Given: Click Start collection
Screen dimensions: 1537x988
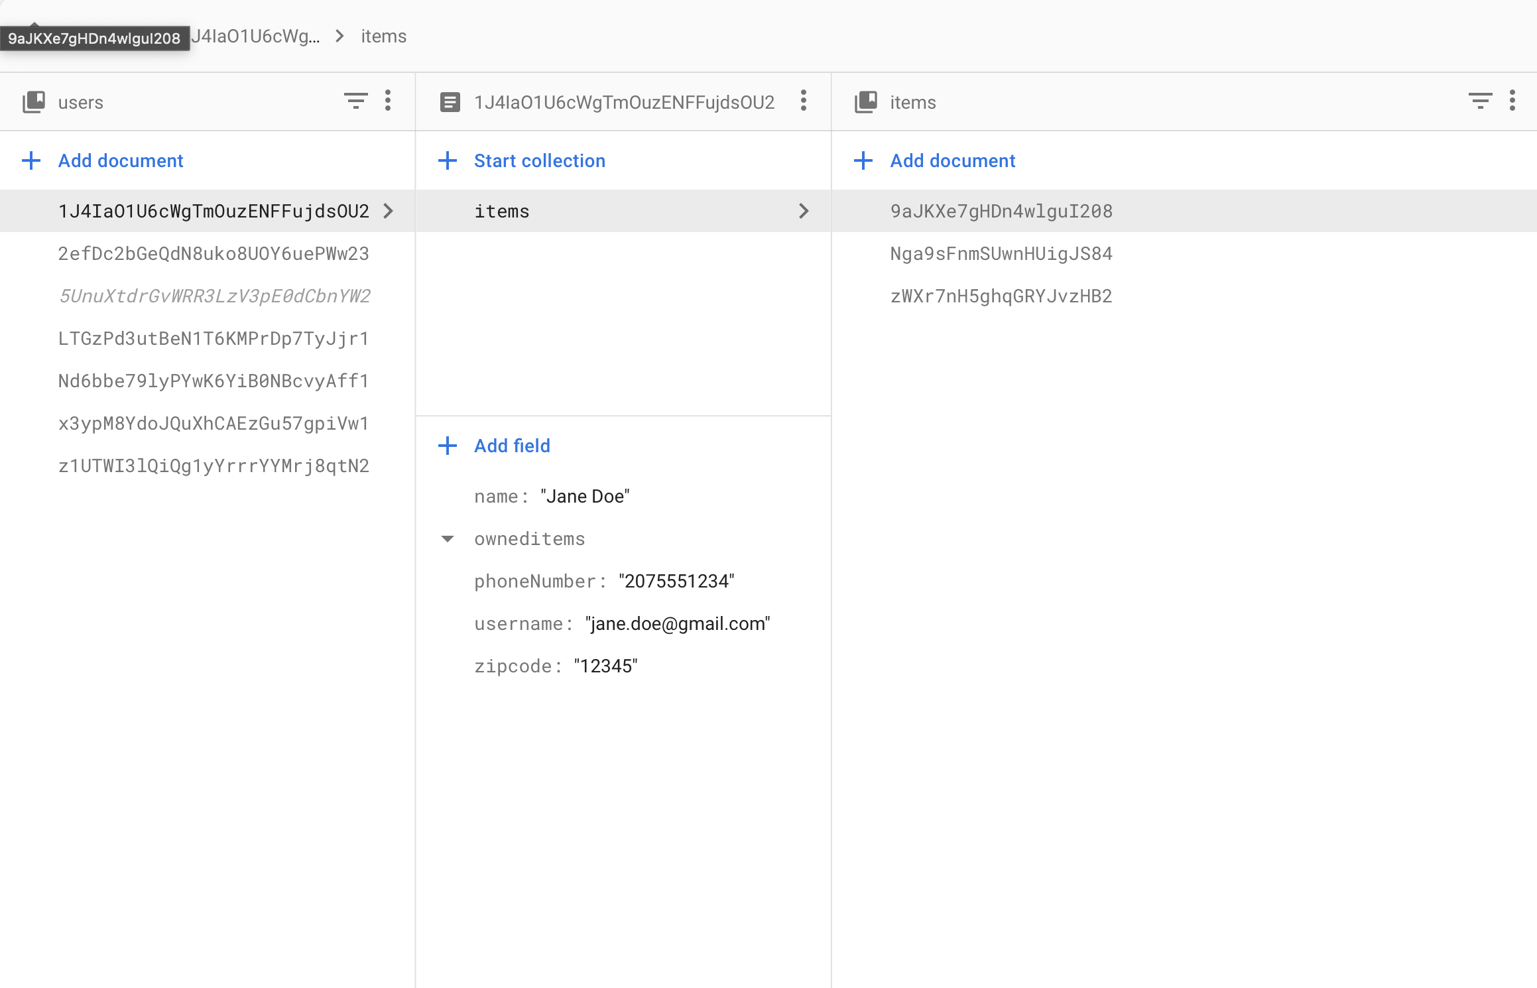Looking at the screenshot, I should pyautogui.click(x=539, y=160).
